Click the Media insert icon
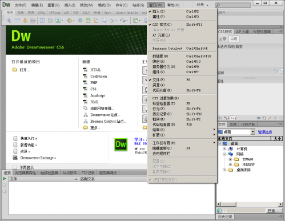 (69, 20)
